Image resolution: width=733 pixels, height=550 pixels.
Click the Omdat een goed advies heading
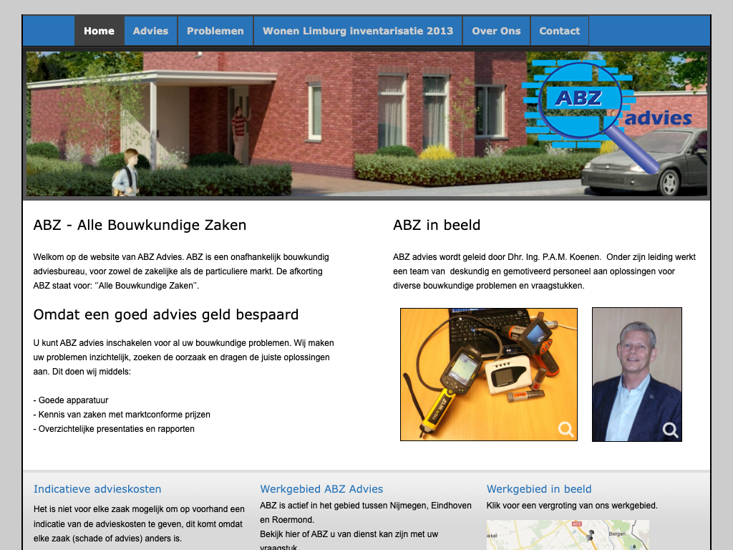tap(166, 314)
